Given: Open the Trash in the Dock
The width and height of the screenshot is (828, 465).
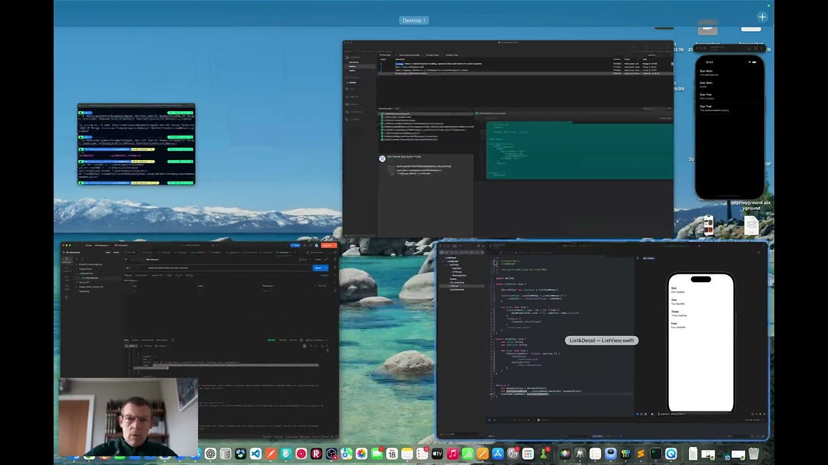Looking at the screenshot, I should 754,454.
